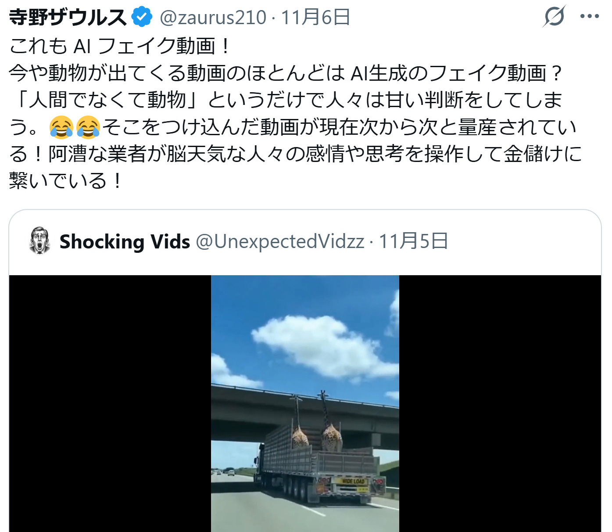Open the Shocking Vids profile avatar
Viewport: 612px width, 532px height.
[x=39, y=241]
